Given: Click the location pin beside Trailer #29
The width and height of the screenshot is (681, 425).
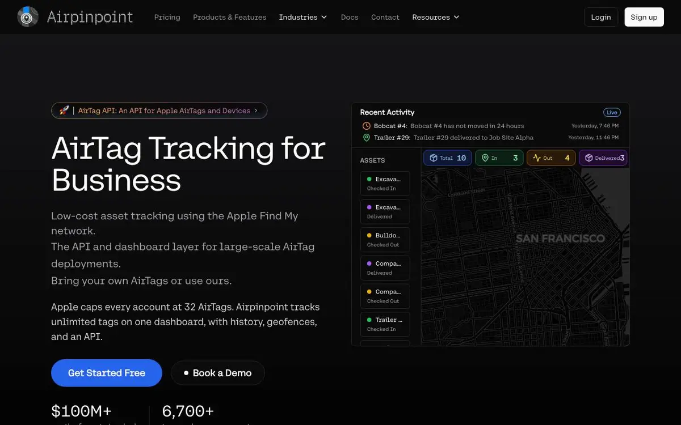Looking at the screenshot, I should [x=366, y=138].
